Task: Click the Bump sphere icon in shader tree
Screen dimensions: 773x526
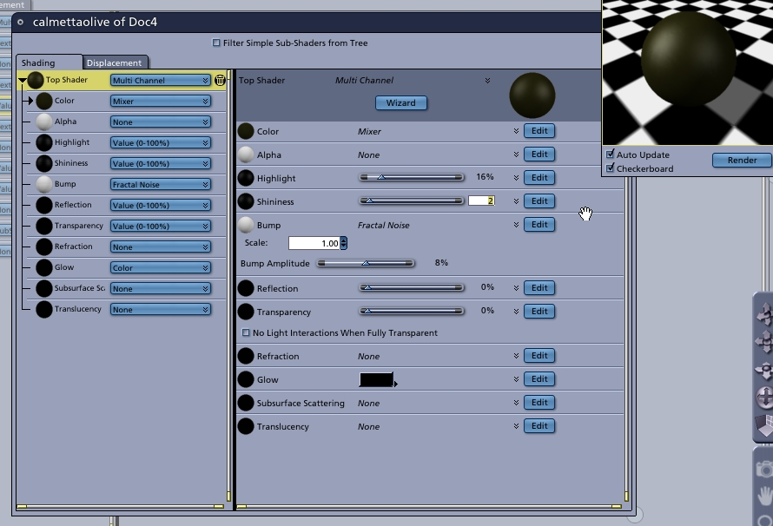Action: (x=44, y=185)
